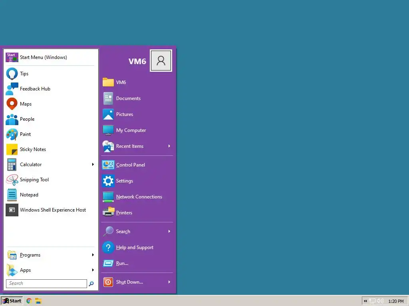This screenshot has height=306, width=409.
Task: Expand the Programs submenu arrow
Action: [93, 255]
